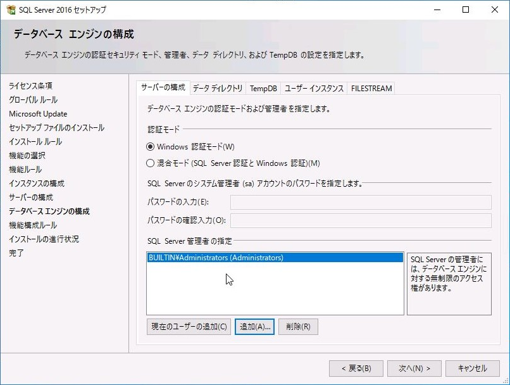Click Microsoft Update step in sidebar
Screen dimensions: 510x385
(38, 114)
